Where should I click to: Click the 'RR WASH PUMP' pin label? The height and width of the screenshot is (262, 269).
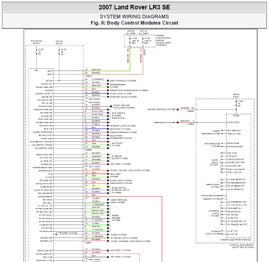pyautogui.click(x=235, y=147)
